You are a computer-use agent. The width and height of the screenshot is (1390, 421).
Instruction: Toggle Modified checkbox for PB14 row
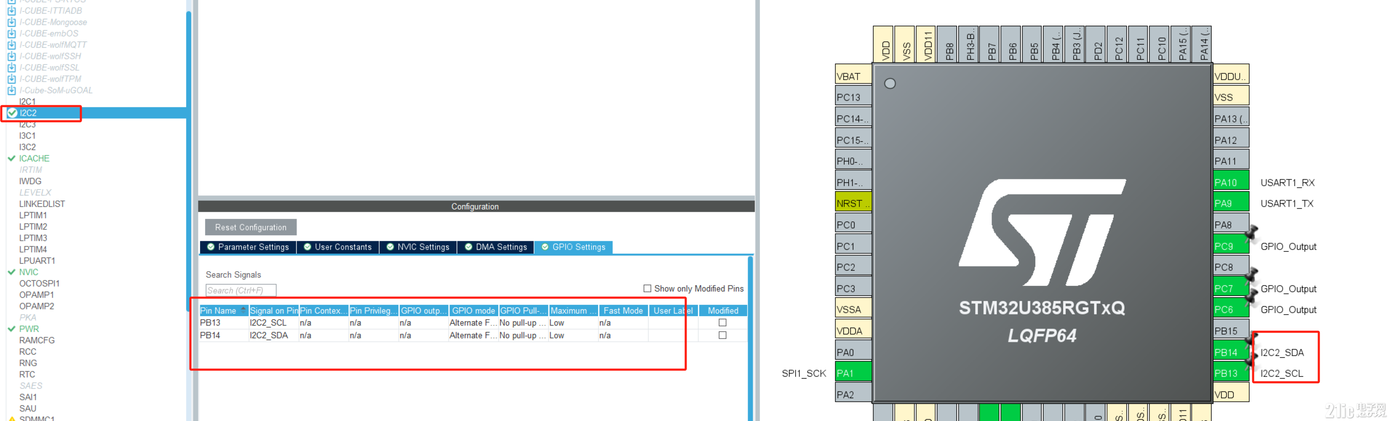(722, 335)
